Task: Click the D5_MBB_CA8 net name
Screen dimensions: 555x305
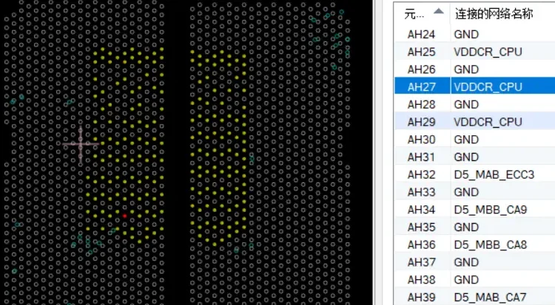Action: [491, 244]
